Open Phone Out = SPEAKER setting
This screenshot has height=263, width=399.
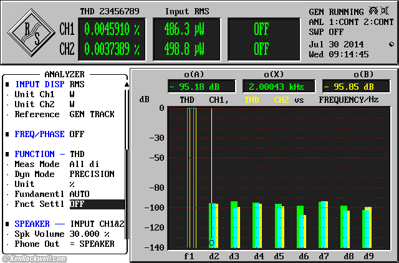[92, 244]
